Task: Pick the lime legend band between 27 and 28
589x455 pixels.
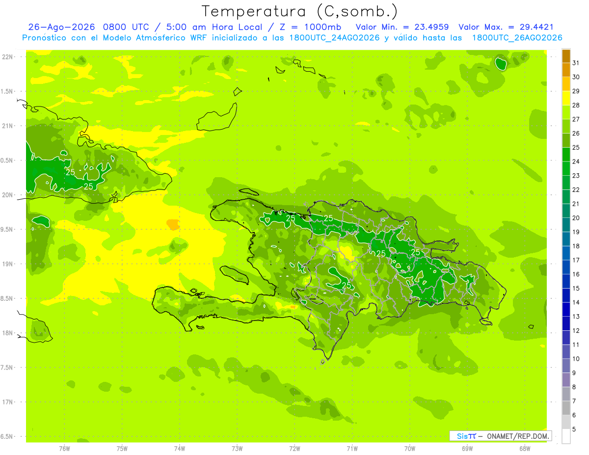Action: click(566, 112)
